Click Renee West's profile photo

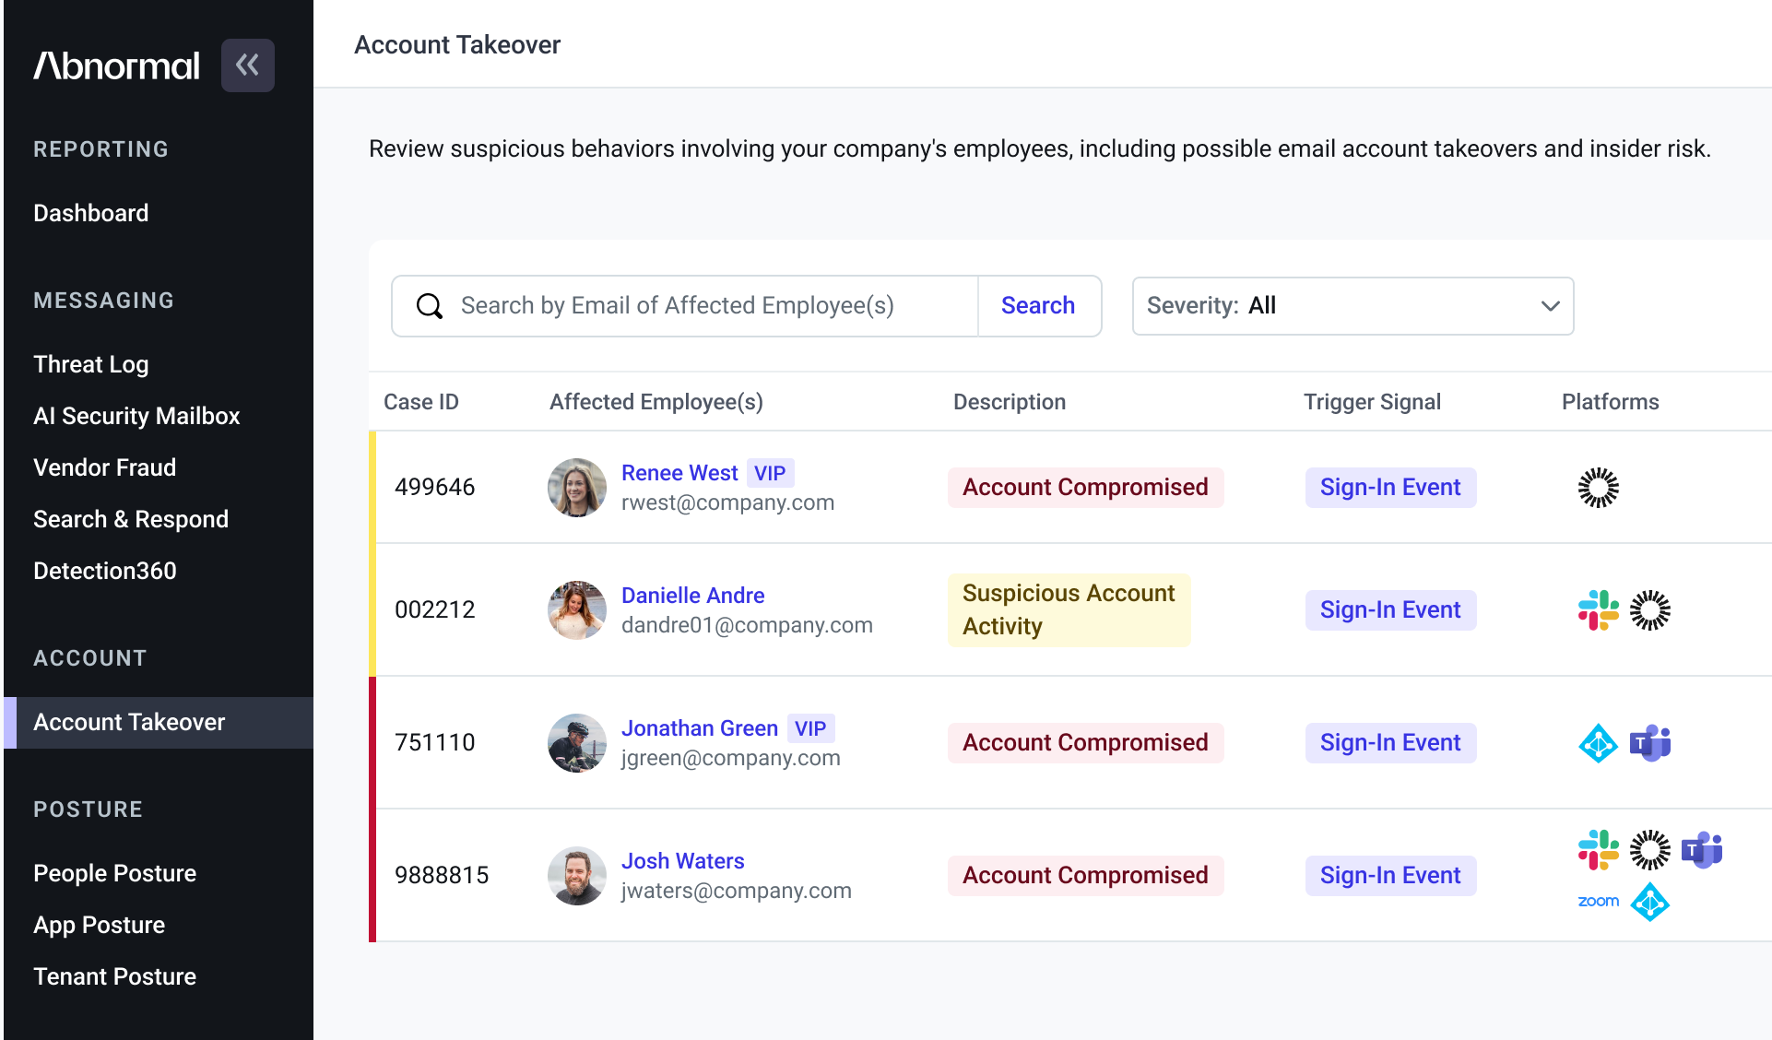[577, 488]
